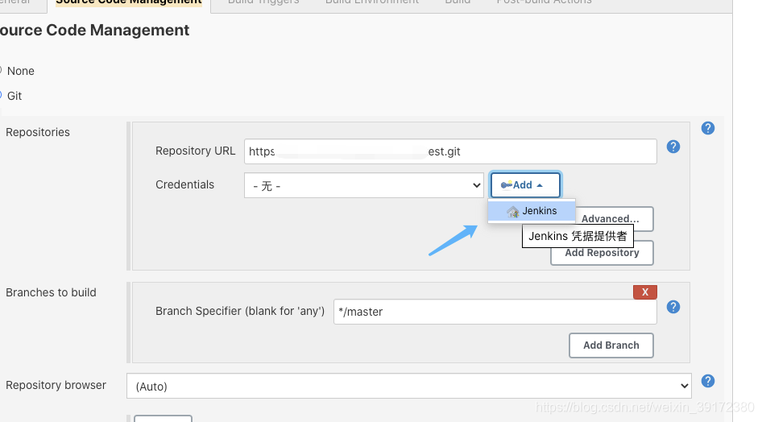Click the Add Repository button
The height and width of the screenshot is (422, 762).
point(602,253)
